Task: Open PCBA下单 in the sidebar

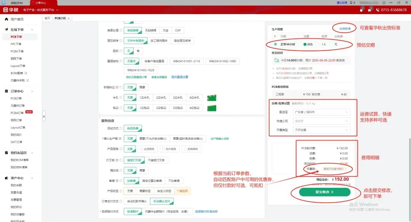Action: point(17,51)
